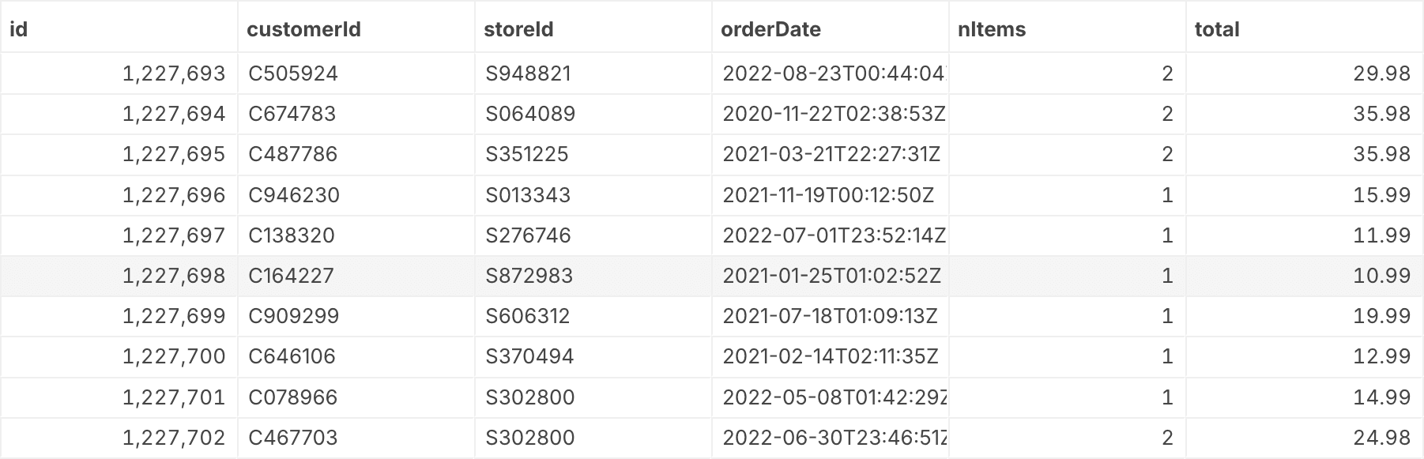Select store cell S606312
The height and width of the screenshot is (459, 1424).
tap(527, 316)
